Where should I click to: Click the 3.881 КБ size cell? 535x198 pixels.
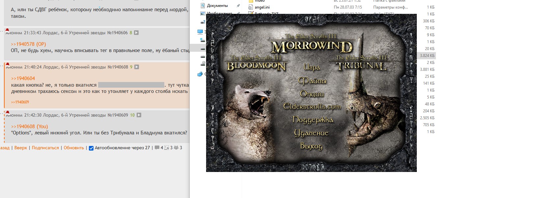427,70
